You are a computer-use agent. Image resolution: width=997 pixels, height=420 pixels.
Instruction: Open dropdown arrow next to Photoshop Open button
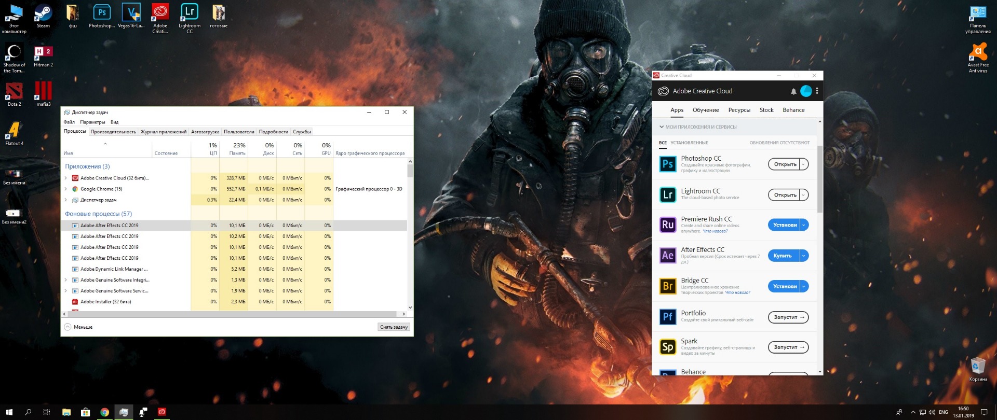[x=804, y=164]
